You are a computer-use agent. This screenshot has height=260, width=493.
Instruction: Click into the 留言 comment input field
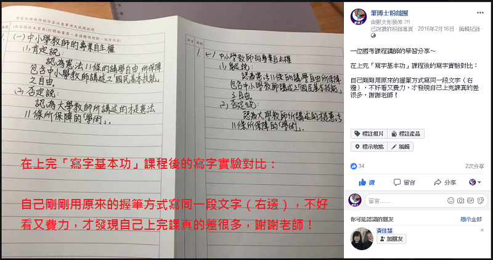click(x=405, y=201)
